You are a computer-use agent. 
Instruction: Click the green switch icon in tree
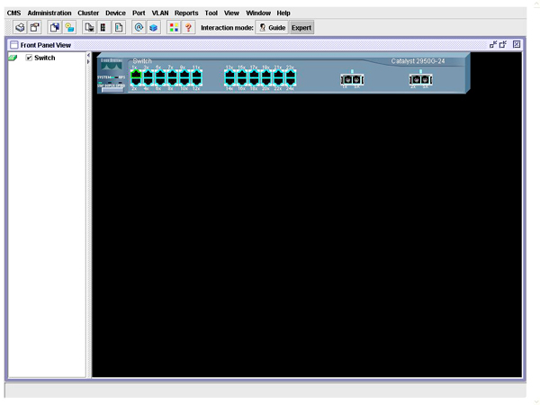pos(13,58)
